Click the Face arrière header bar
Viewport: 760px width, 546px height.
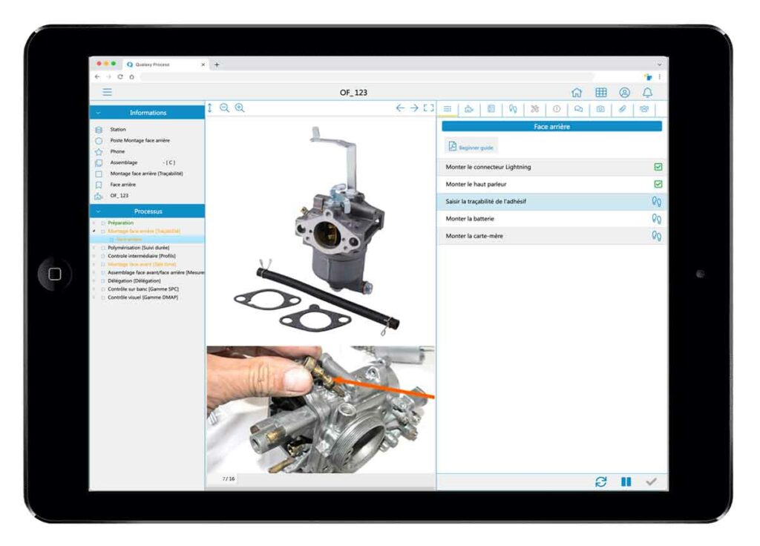[x=551, y=126]
